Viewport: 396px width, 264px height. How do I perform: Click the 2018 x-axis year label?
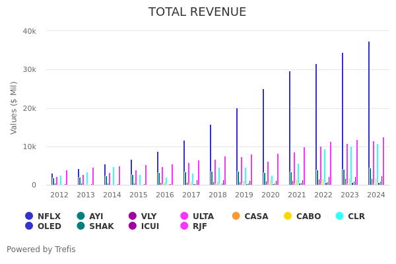[x=218, y=195]
